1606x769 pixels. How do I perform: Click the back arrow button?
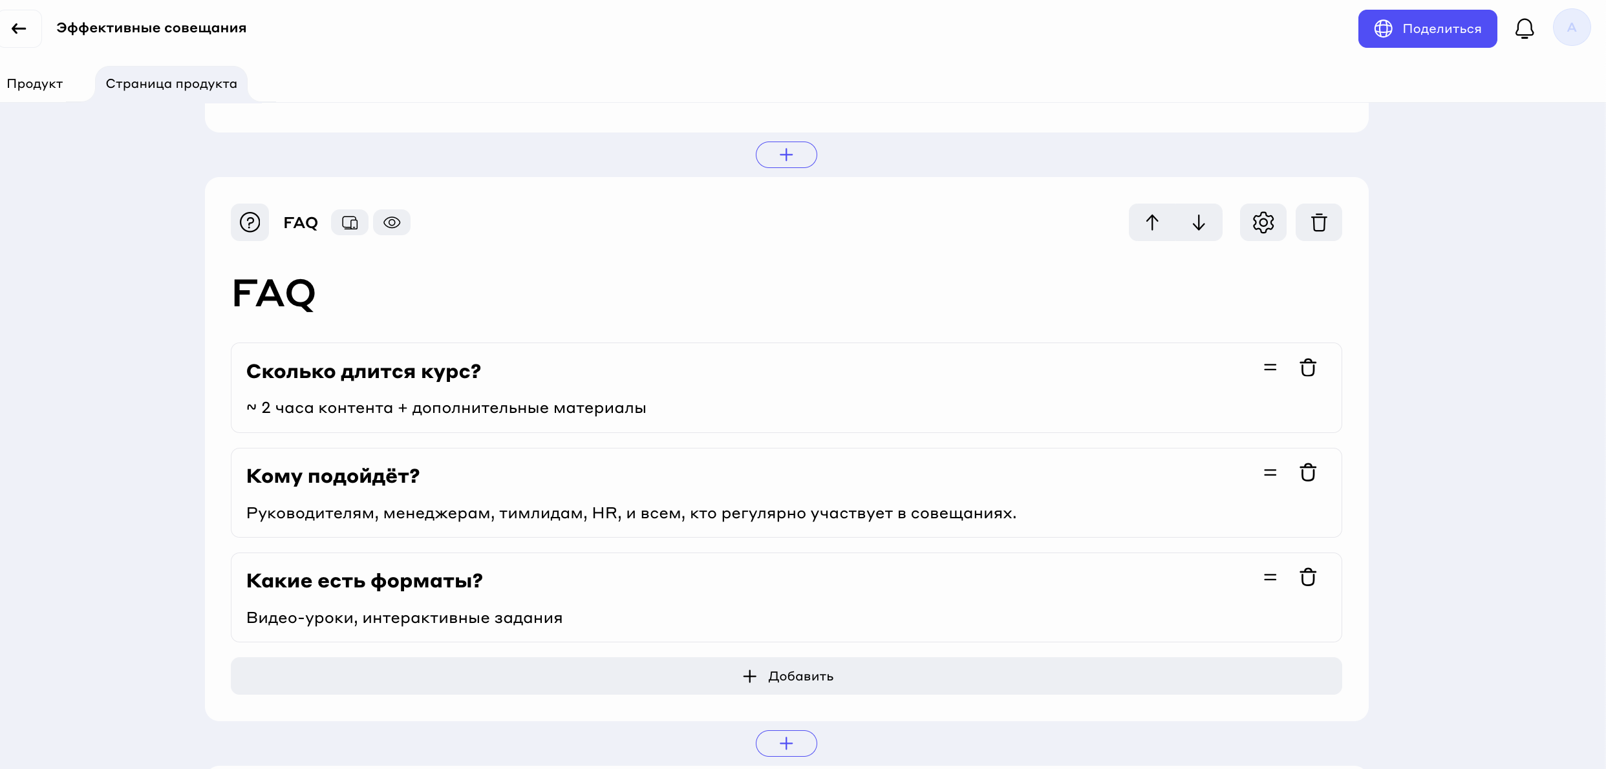[x=19, y=28]
